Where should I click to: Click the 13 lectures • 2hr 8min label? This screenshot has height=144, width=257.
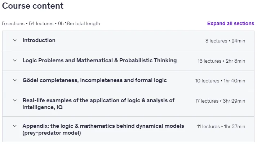(x=221, y=61)
